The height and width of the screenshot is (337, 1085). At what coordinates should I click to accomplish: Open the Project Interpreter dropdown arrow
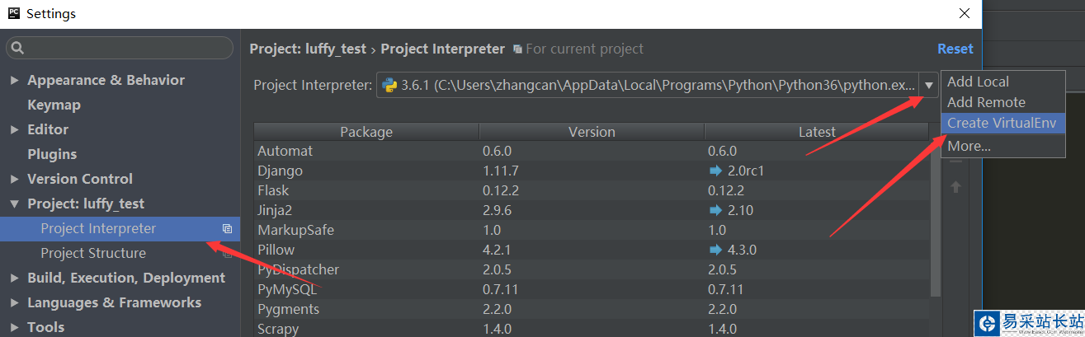point(929,85)
